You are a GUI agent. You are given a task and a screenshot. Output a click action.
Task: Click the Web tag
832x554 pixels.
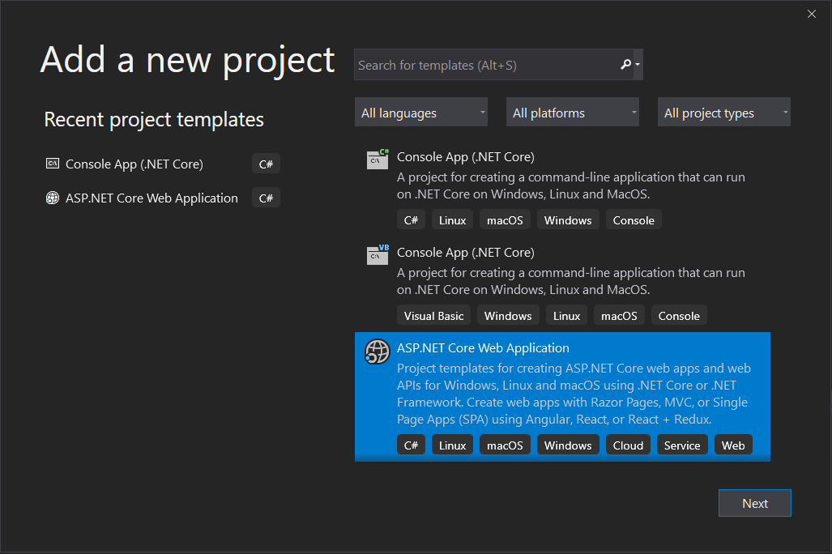tap(733, 445)
